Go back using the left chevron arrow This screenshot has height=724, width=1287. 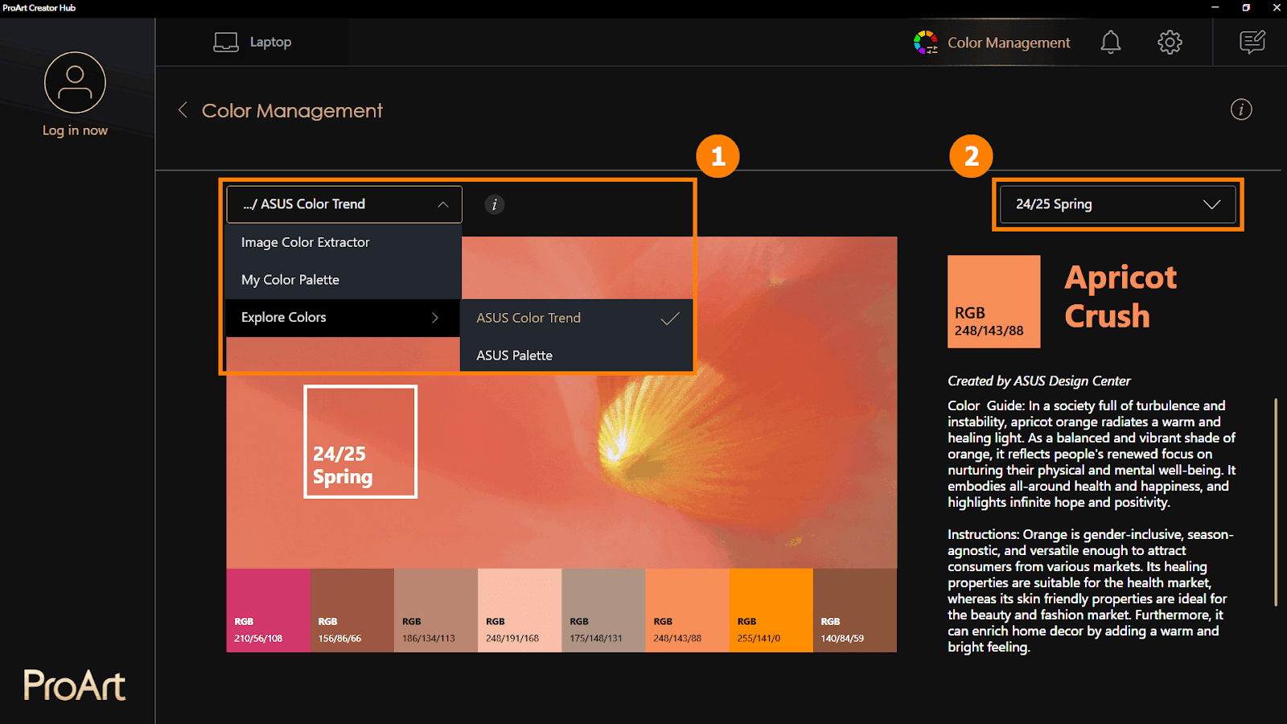tap(183, 110)
